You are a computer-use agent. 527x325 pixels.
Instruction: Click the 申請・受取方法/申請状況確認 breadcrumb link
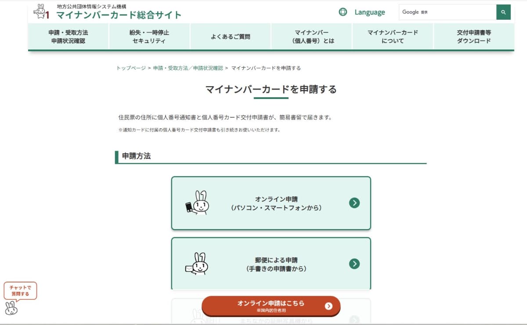pyautogui.click(x=188, y=68)
